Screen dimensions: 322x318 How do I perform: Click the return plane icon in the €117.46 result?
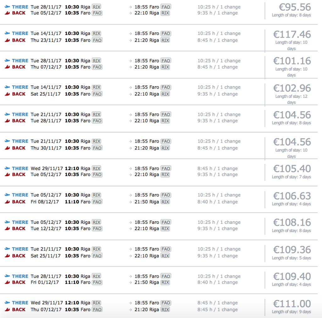click(x=7, y=40)
